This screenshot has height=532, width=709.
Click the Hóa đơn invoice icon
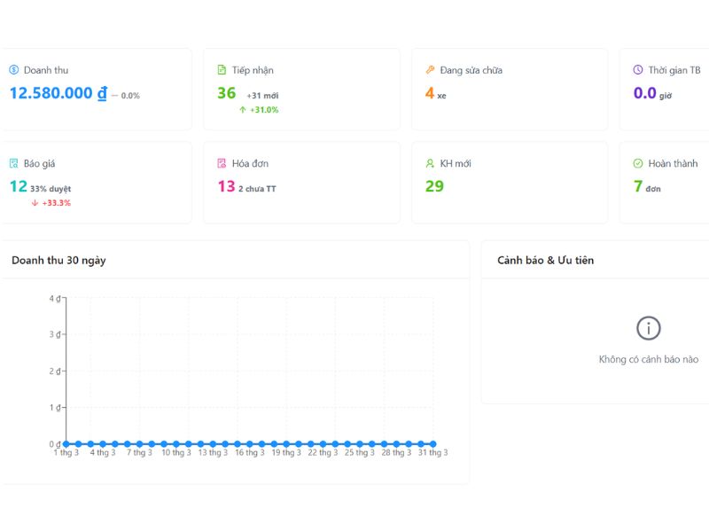[222, 164]
